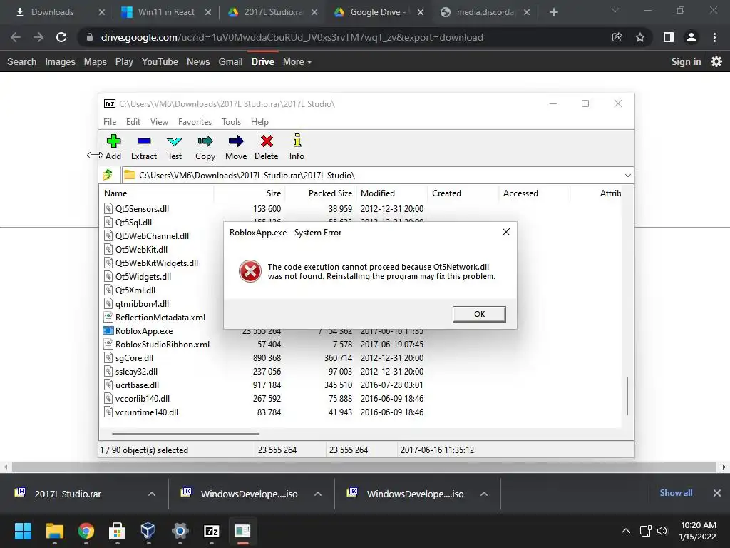Show hidden system tray icons
730x548 pixels.
(626, 531)
